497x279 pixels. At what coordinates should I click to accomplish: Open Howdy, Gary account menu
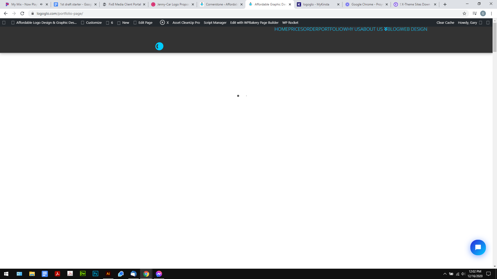click(467, 22)
